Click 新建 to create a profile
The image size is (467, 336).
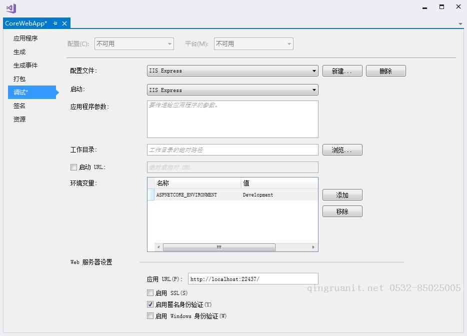[x=342, y=70]
